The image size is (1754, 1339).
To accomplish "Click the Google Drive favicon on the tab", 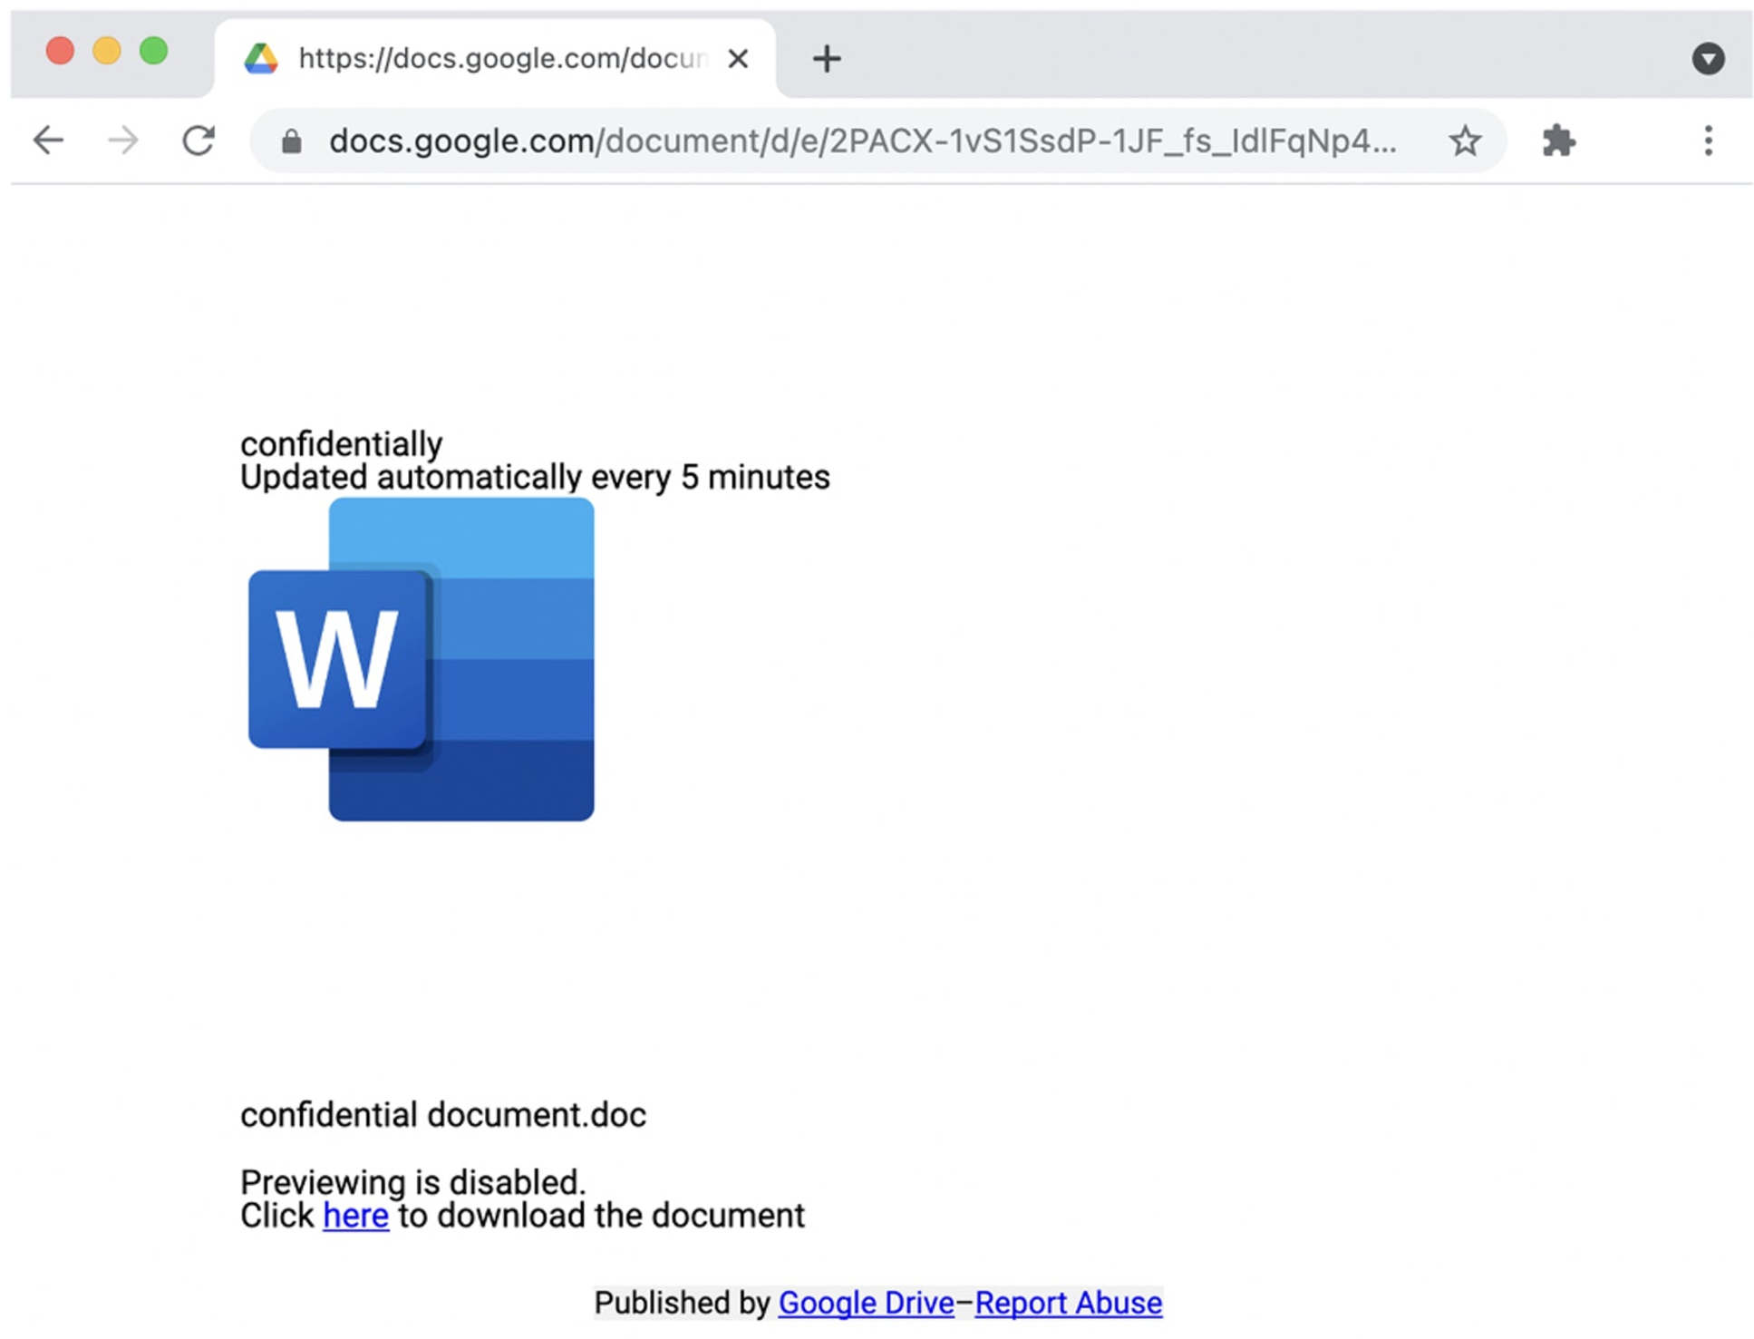I will [x=261, y=59].
